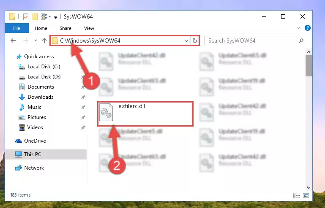
Task: Click the Forward navigation arrow
Action: click(x=25, y=41)
